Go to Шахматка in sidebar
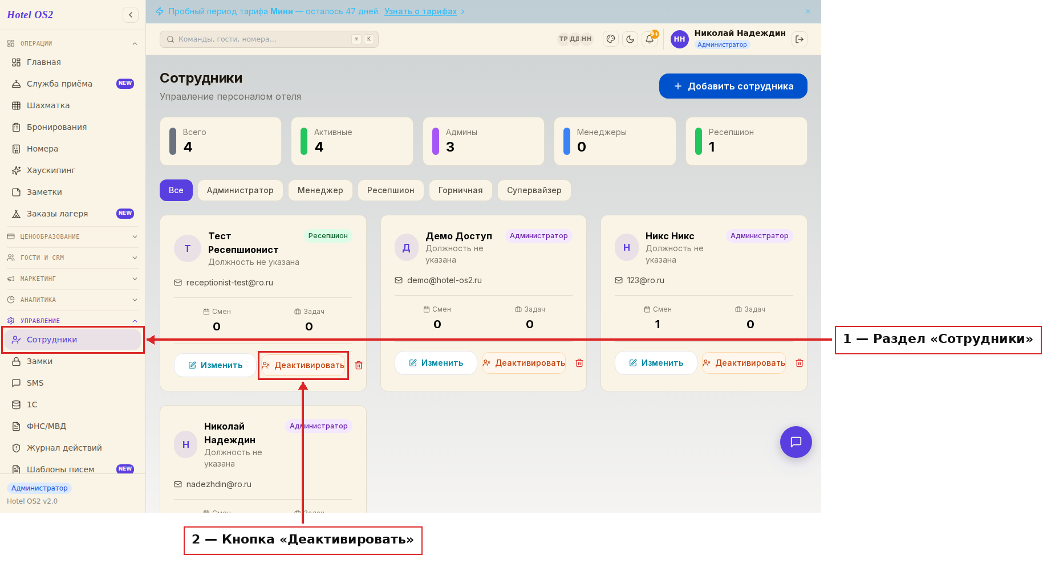 coord(72,105)
